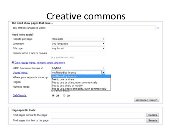
Task: Open the Results per page dropdown
Action: (x=78, y=39)
